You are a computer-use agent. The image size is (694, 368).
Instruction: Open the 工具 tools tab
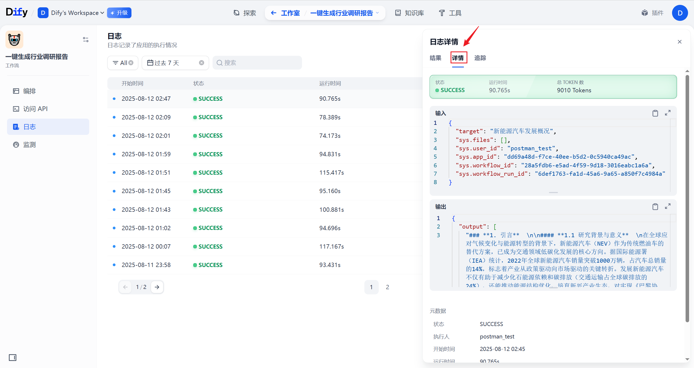click(x=450, y=13)
